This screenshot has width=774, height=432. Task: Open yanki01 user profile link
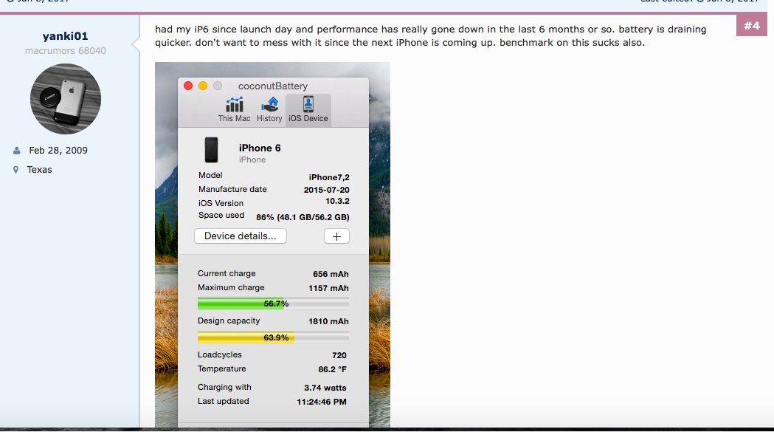[x=65, y=36]
